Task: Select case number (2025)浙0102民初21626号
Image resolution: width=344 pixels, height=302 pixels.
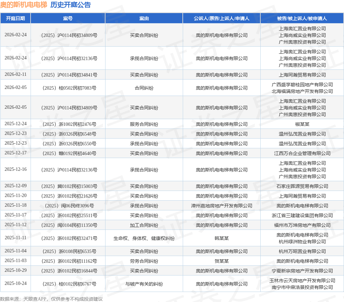Action: (69, 196)
